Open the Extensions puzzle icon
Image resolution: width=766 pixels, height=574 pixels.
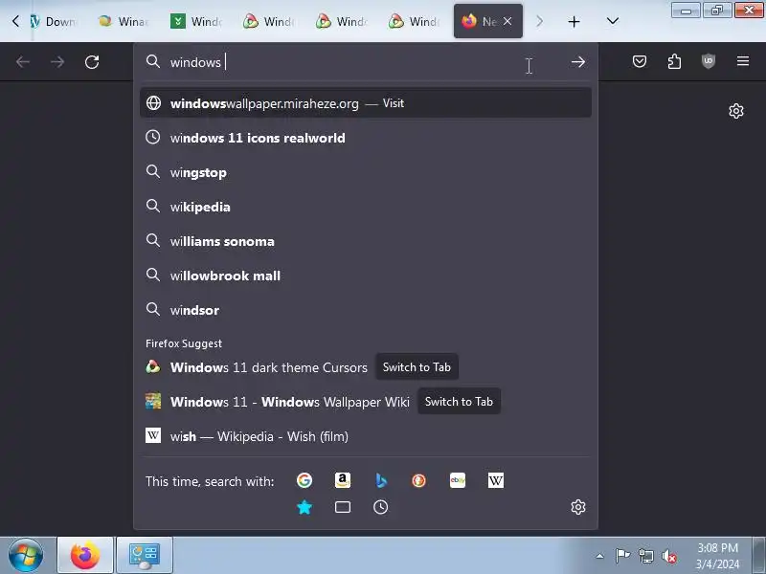tap(674, 61)
